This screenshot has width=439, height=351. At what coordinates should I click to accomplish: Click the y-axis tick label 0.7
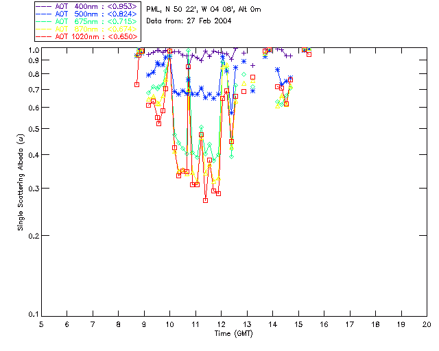[x=34, y=90]
